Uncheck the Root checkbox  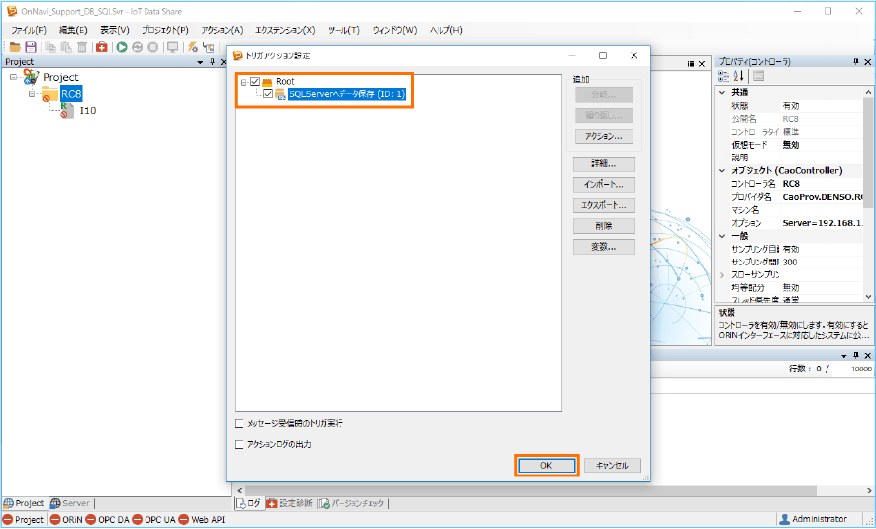click(256, 81)
